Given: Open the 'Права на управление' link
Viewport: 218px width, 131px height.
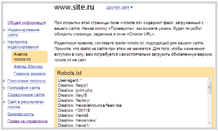Looking at the screenshot, I should (27, 121).
